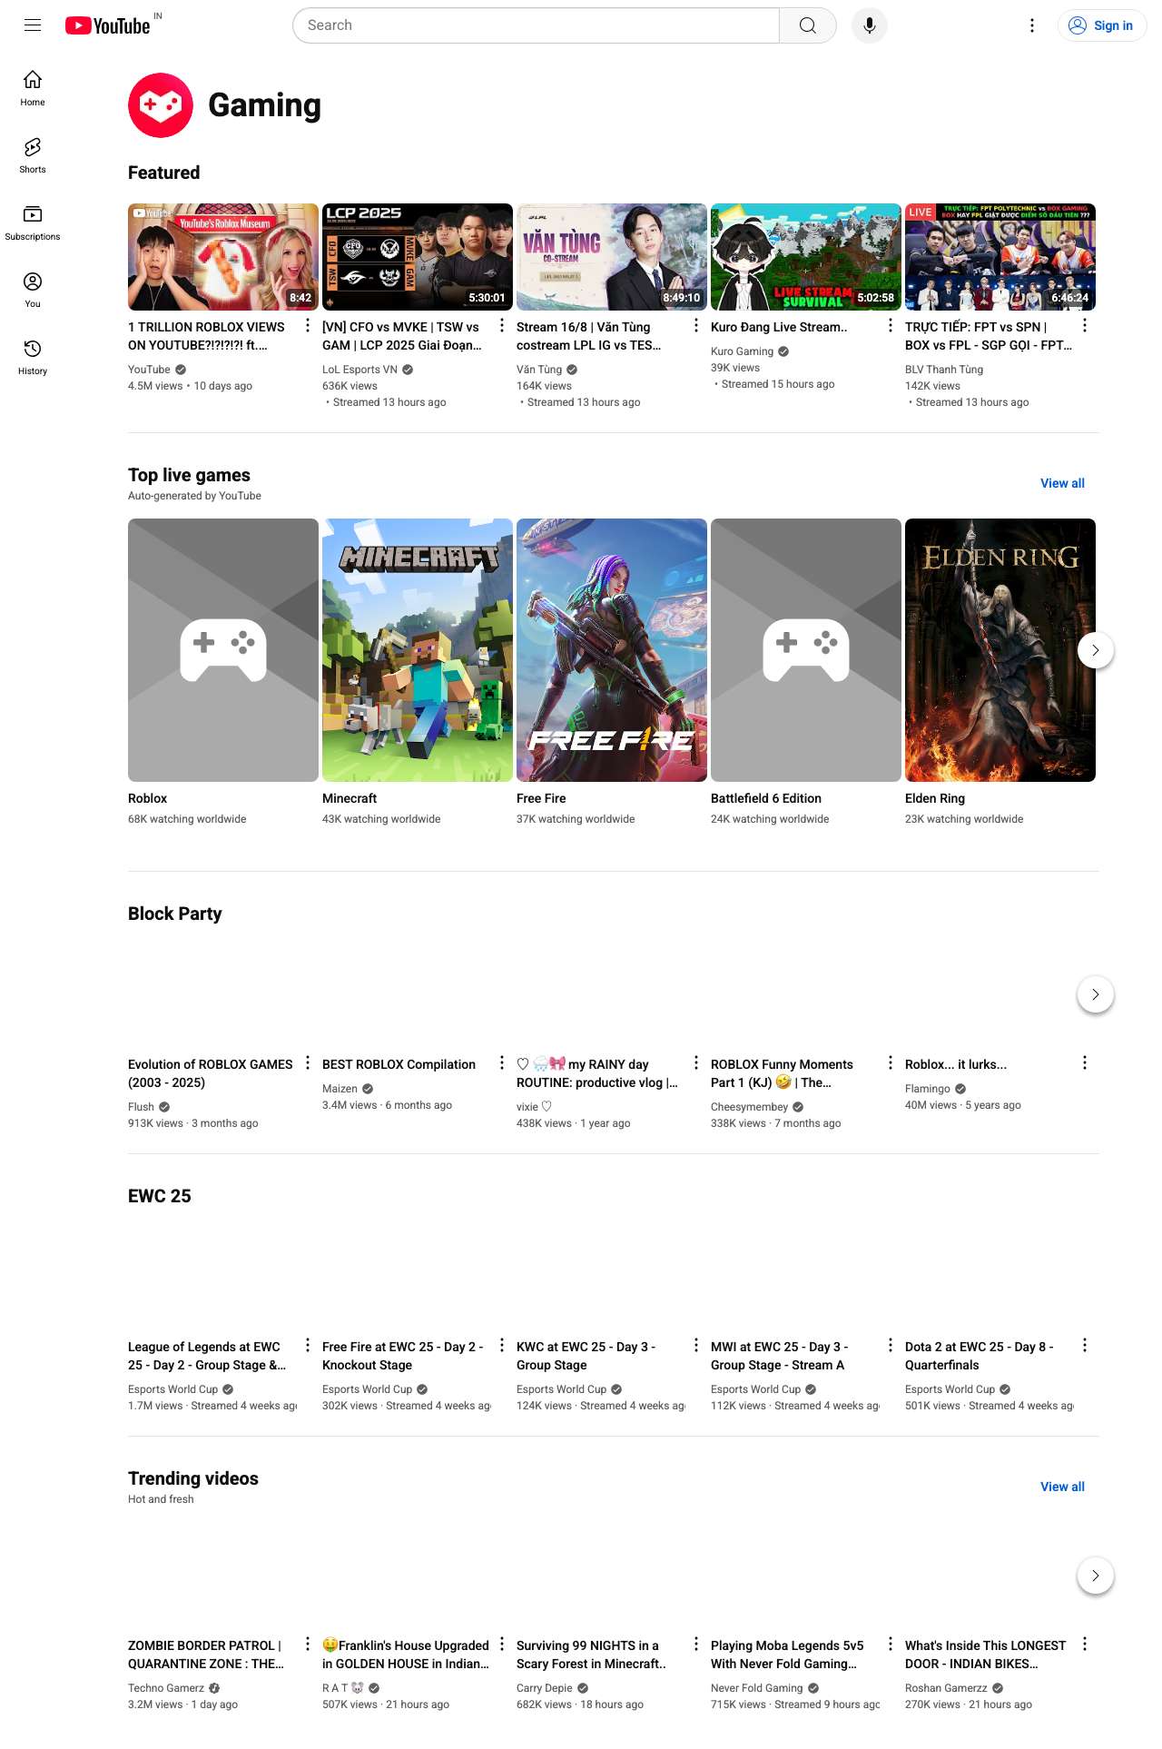Play the LIVE FPT vs SPN stream thumbnail

(x=1000, y=257)
